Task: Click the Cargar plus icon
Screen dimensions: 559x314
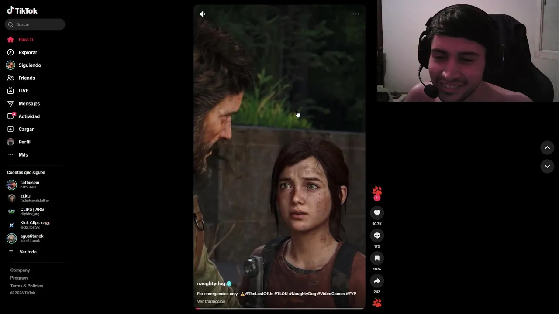Action: pos(10,129)
